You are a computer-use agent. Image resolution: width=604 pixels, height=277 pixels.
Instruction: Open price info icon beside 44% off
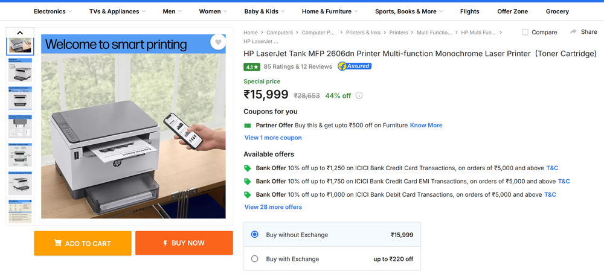359,95
